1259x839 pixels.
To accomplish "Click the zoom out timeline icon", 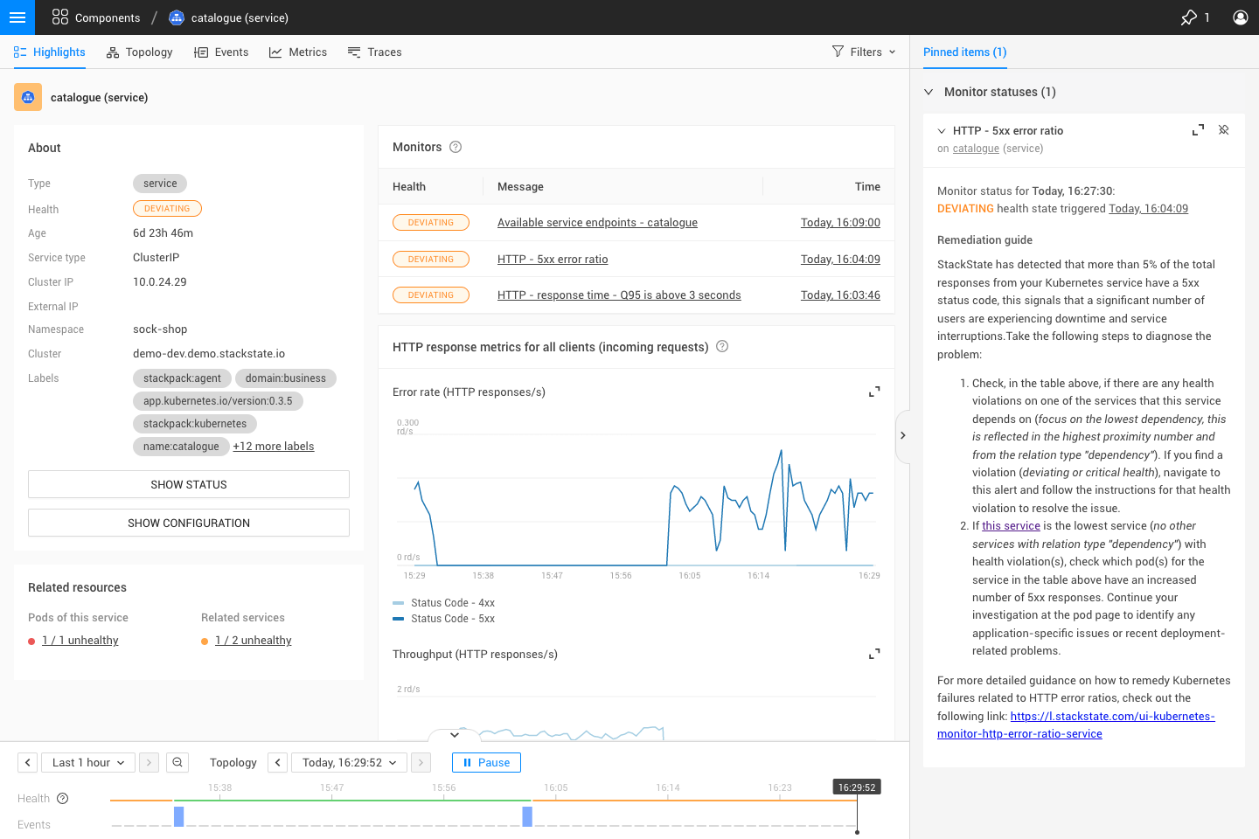I will pos(177,762).
